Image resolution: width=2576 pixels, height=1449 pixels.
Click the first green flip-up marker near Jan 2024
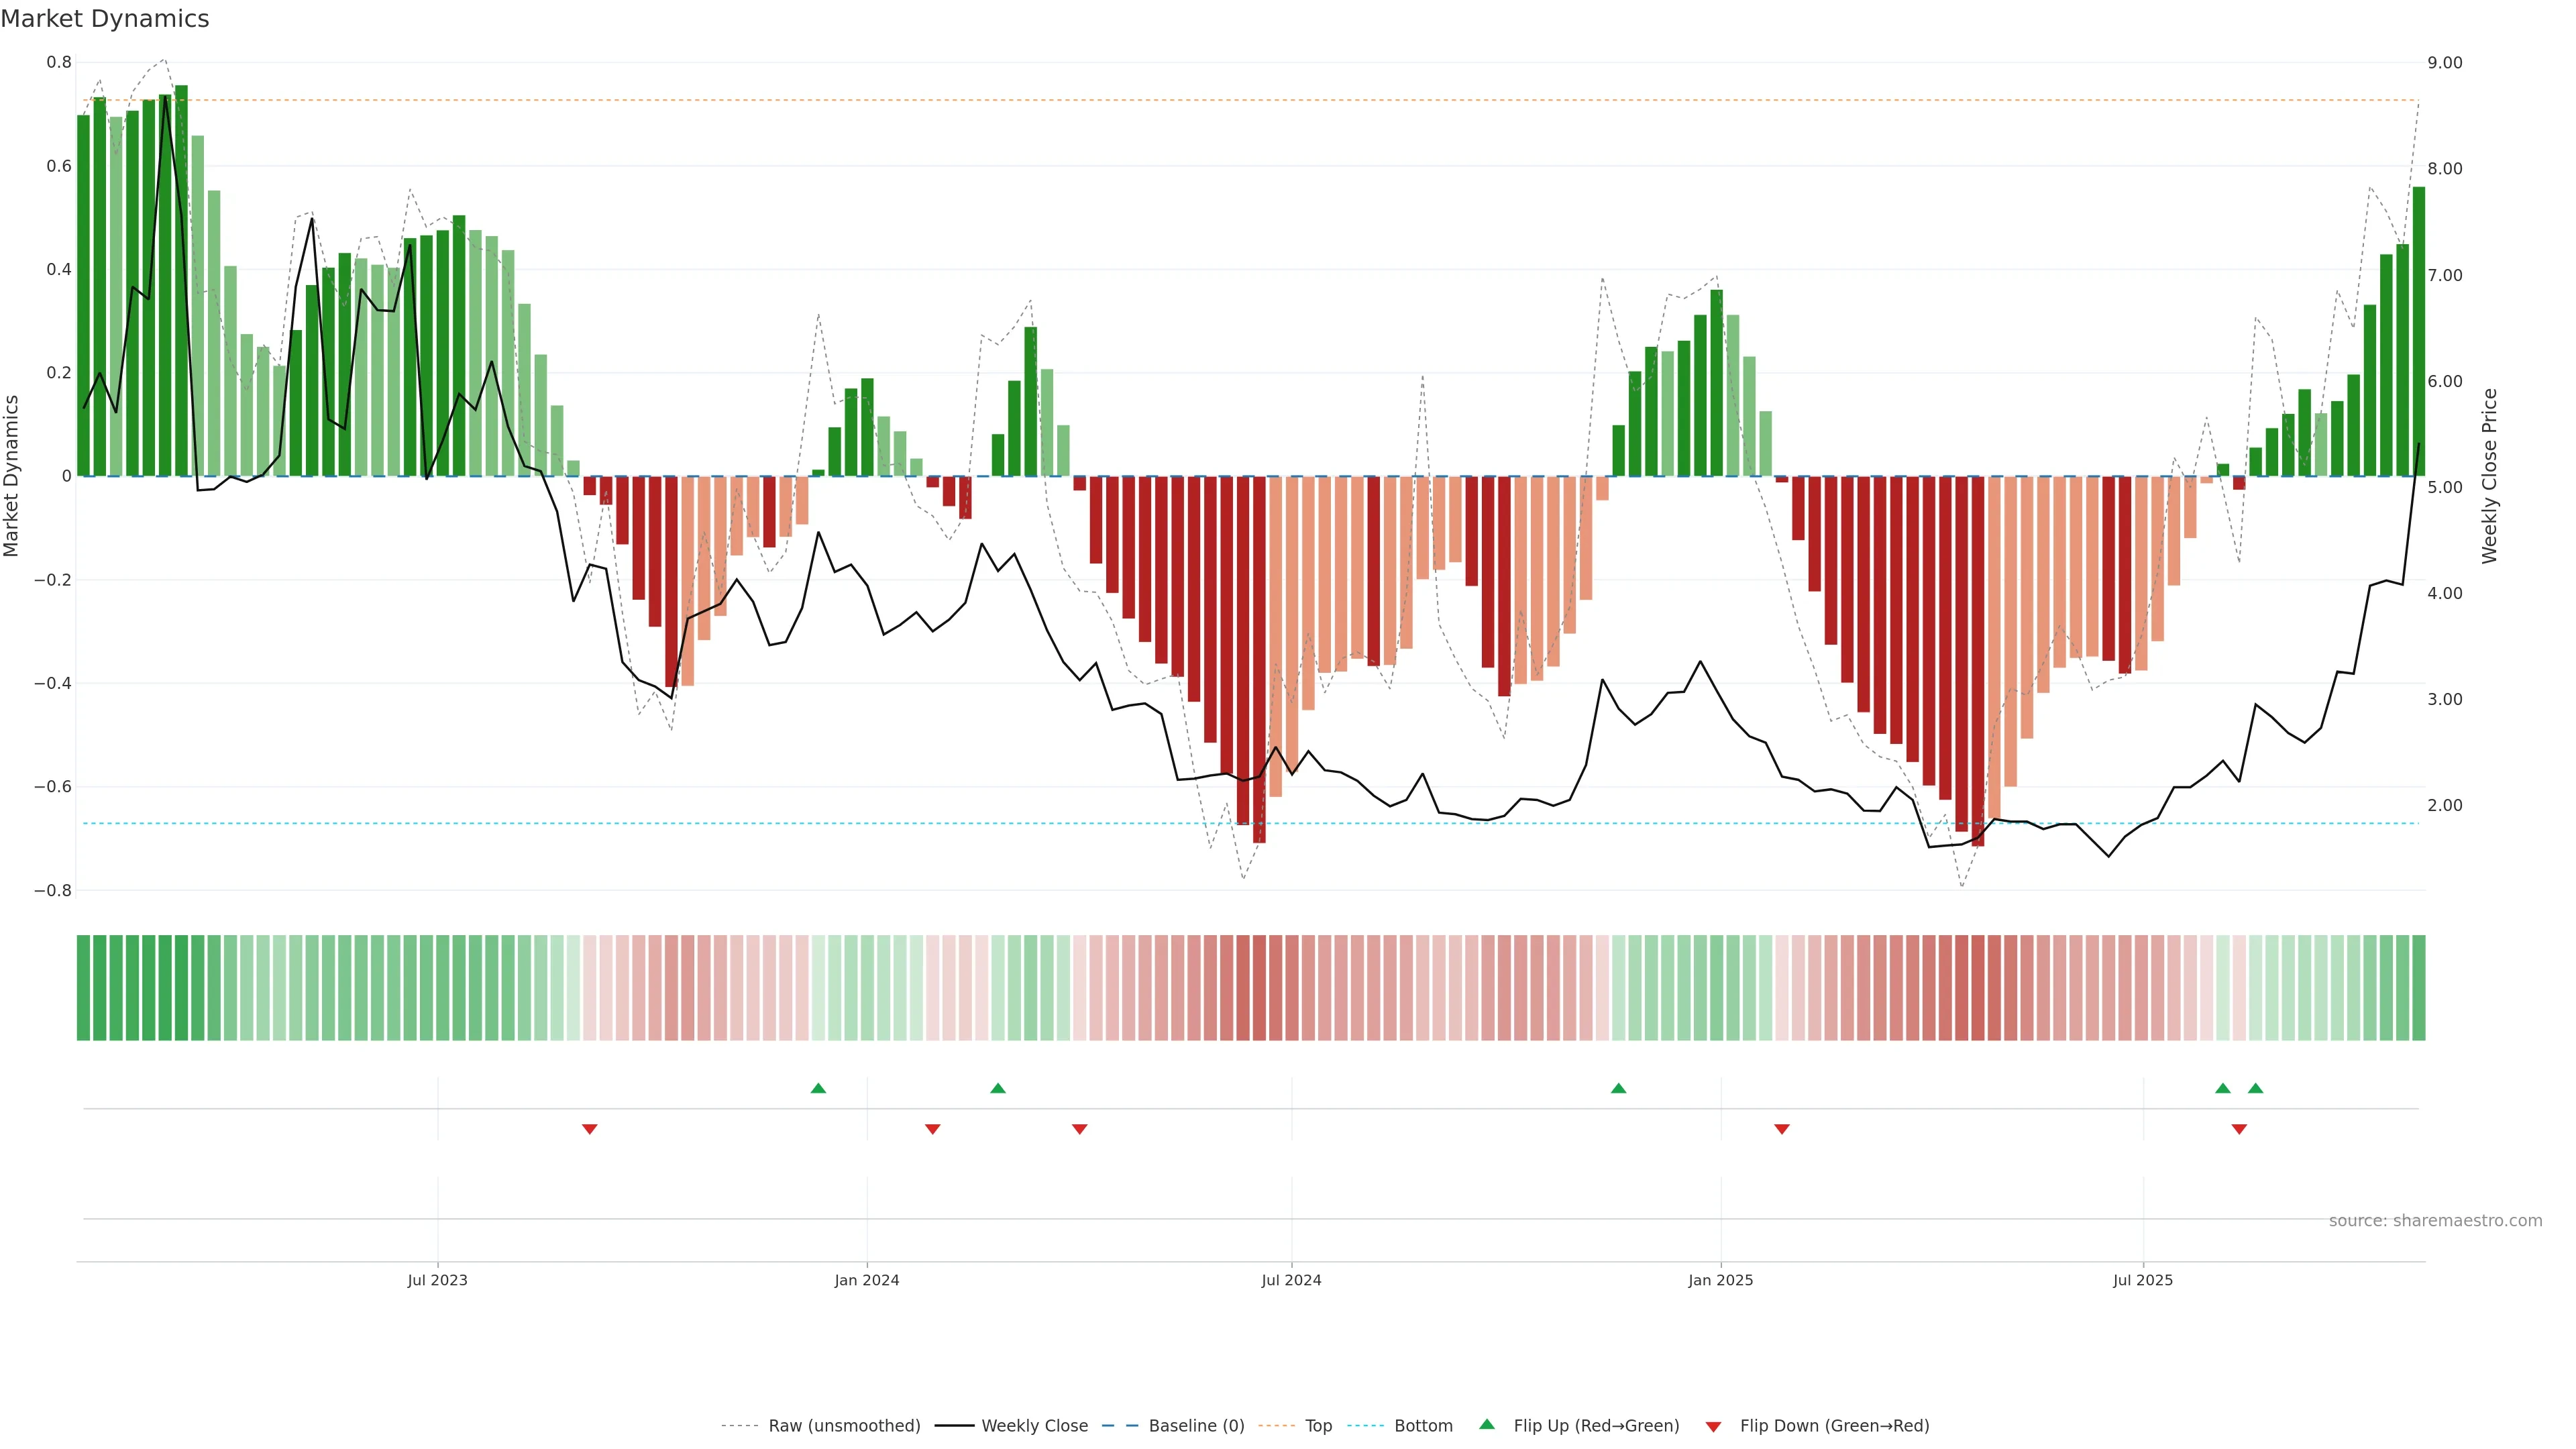coord(818,1088)
